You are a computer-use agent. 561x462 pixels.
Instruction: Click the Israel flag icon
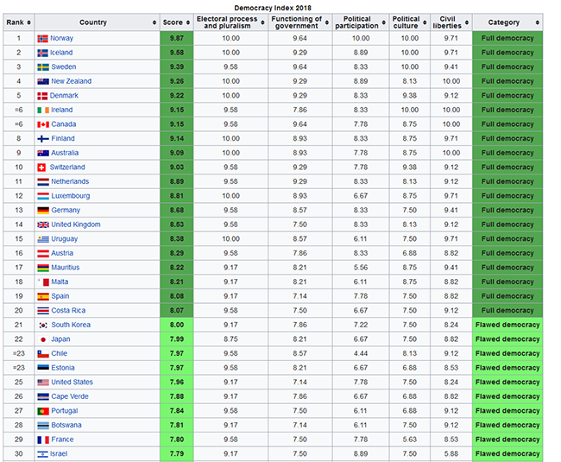[x=42, y=453]
